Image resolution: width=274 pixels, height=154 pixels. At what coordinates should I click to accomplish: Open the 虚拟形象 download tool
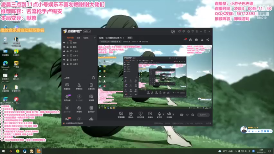67,109
